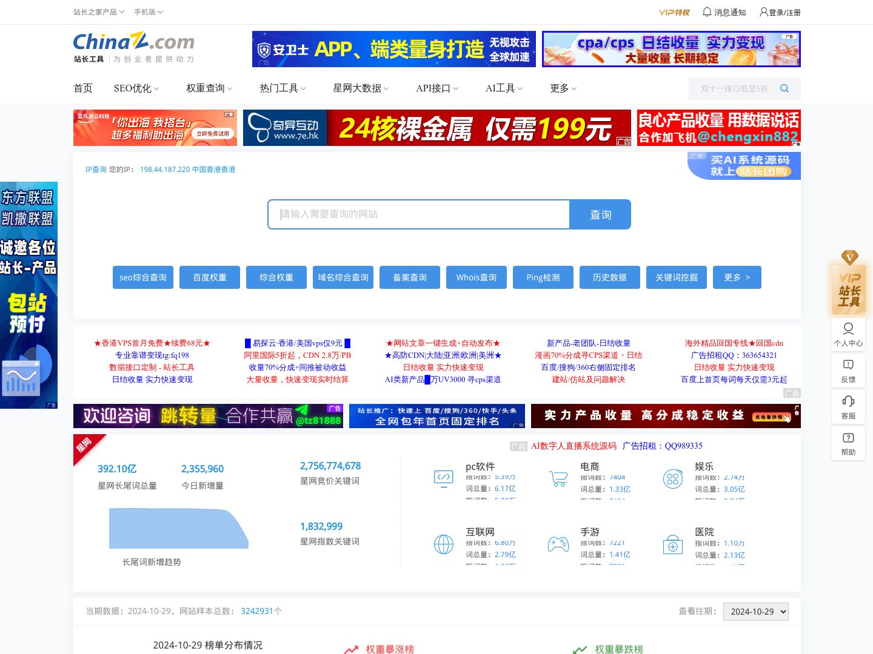Select the seo综合查询 tab
Image resolution: width=873 pixels, height=654 pixels.
coord(143,277)
